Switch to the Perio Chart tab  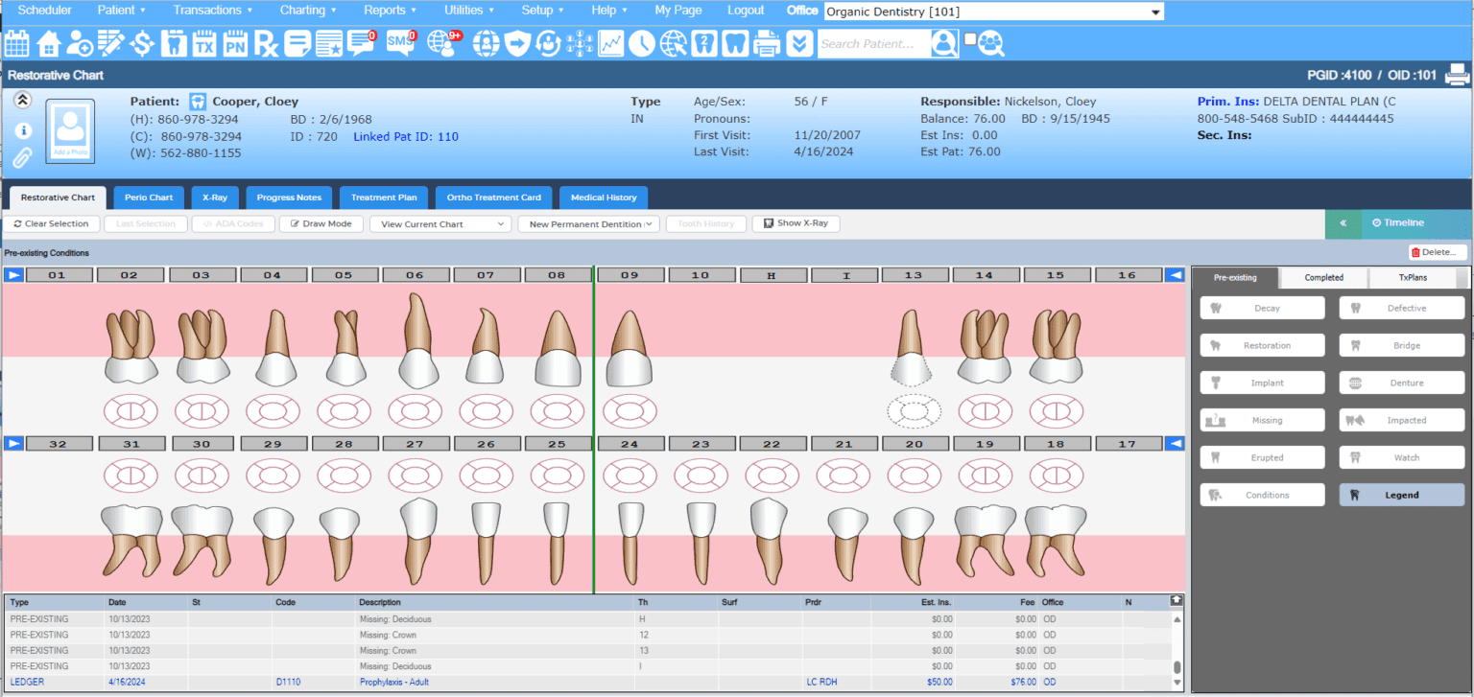(x=148, y=197)
